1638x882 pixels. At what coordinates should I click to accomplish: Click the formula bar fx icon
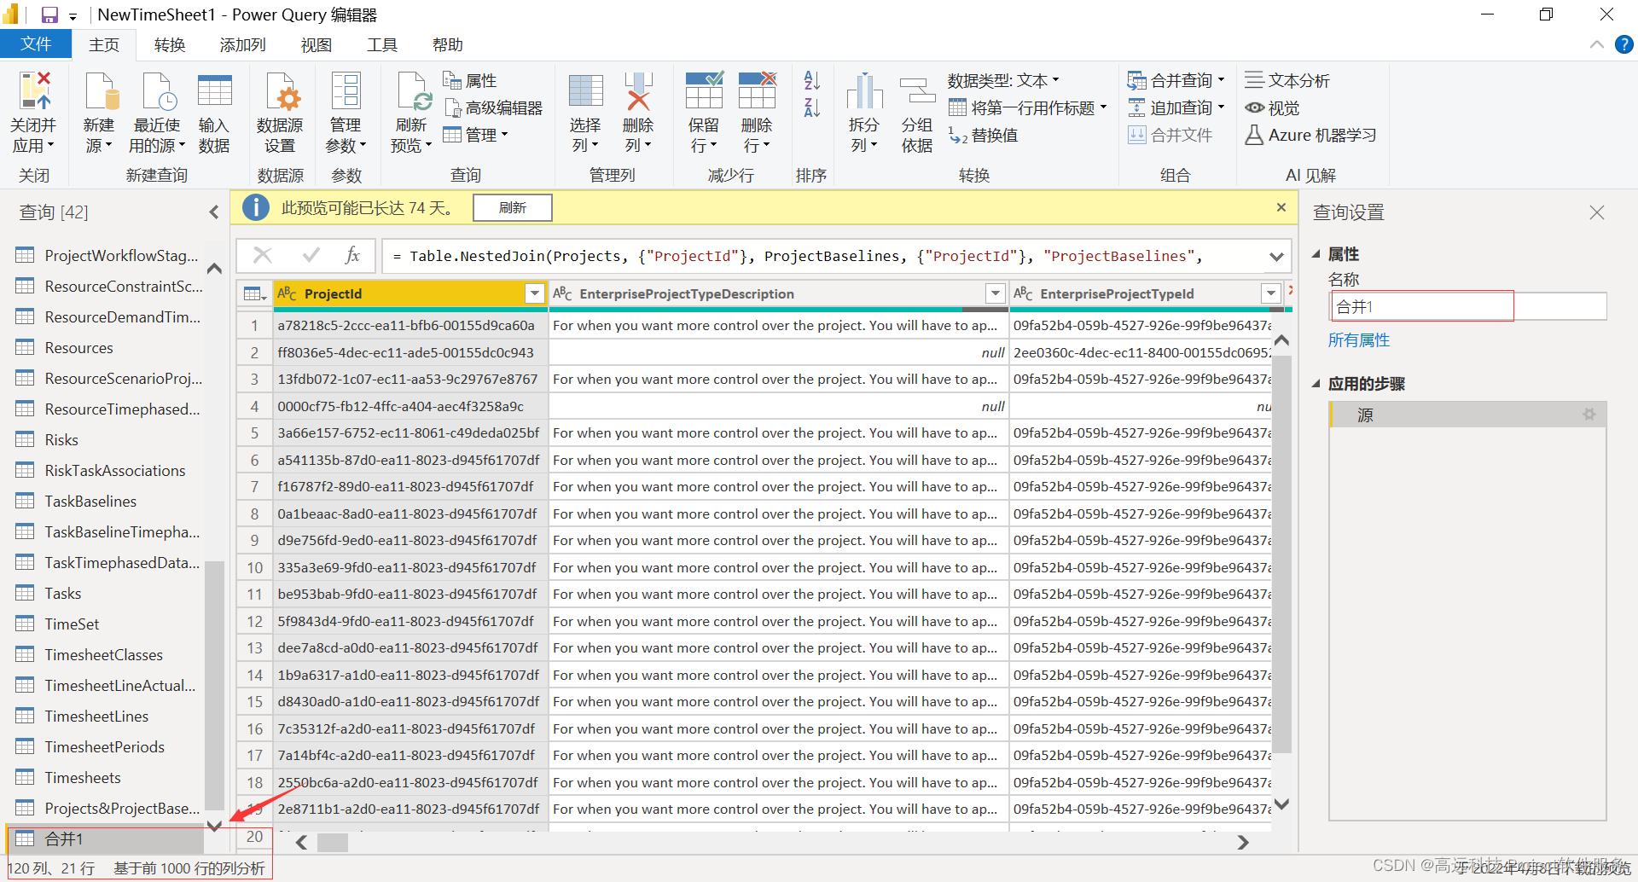[352, 255]
